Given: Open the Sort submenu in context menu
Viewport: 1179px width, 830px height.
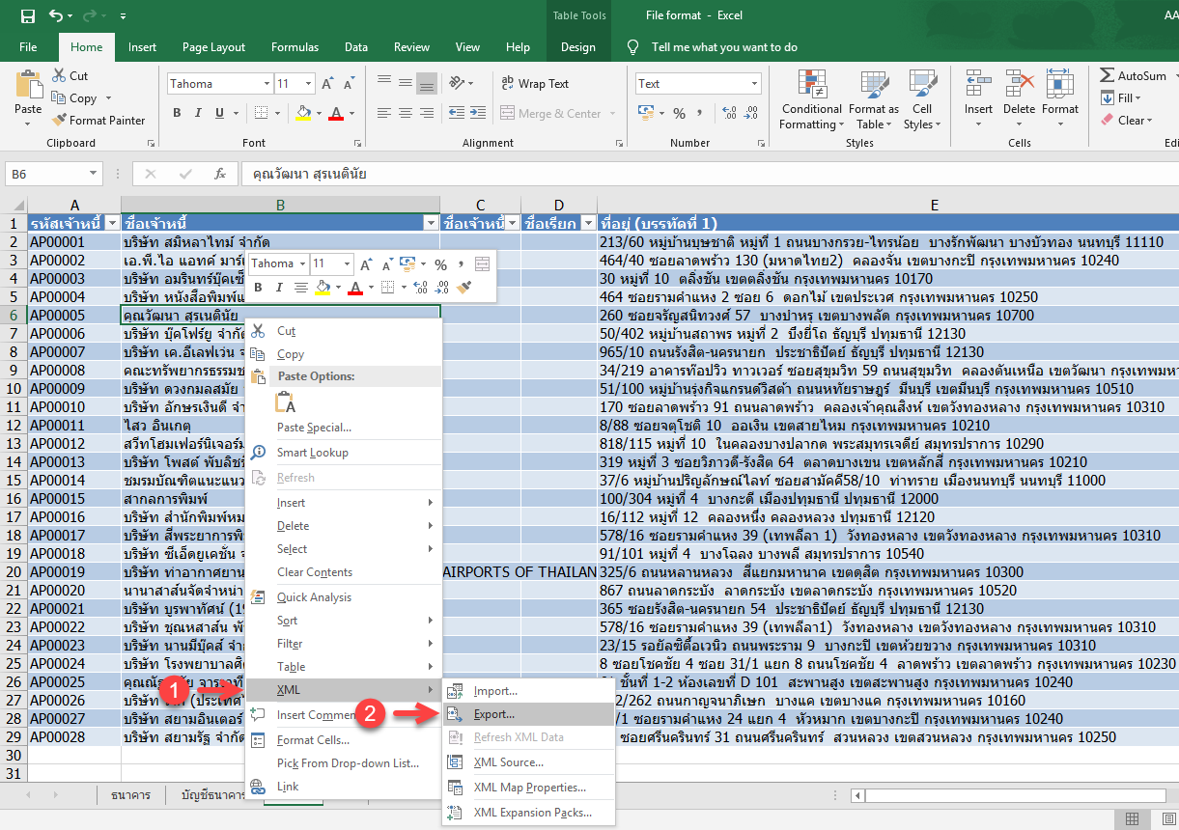Looking at the screenshot, I should (x=344, y=621).
